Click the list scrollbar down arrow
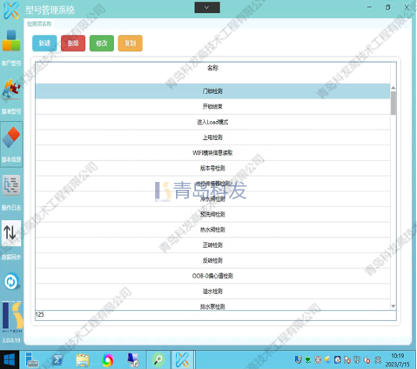Viewport: 417px width, 369px height. point(393,306)
